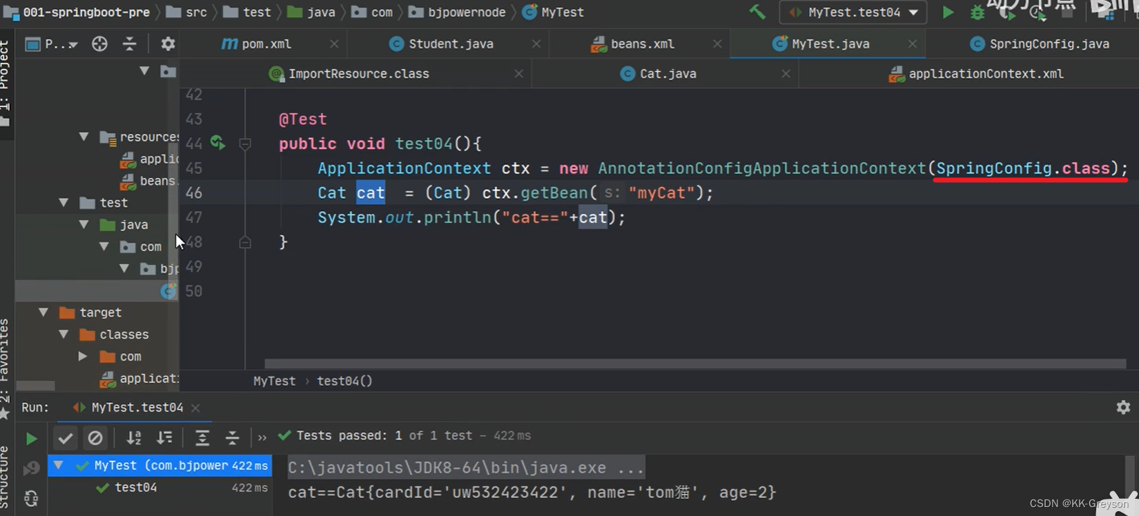
Task: Collapse the java folder under test
Action: coord(84,225)
